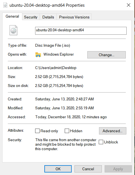Viewport: 135px width, 175px height.
Task: Click the Type of file label
Action: click(x=17, y=45)
